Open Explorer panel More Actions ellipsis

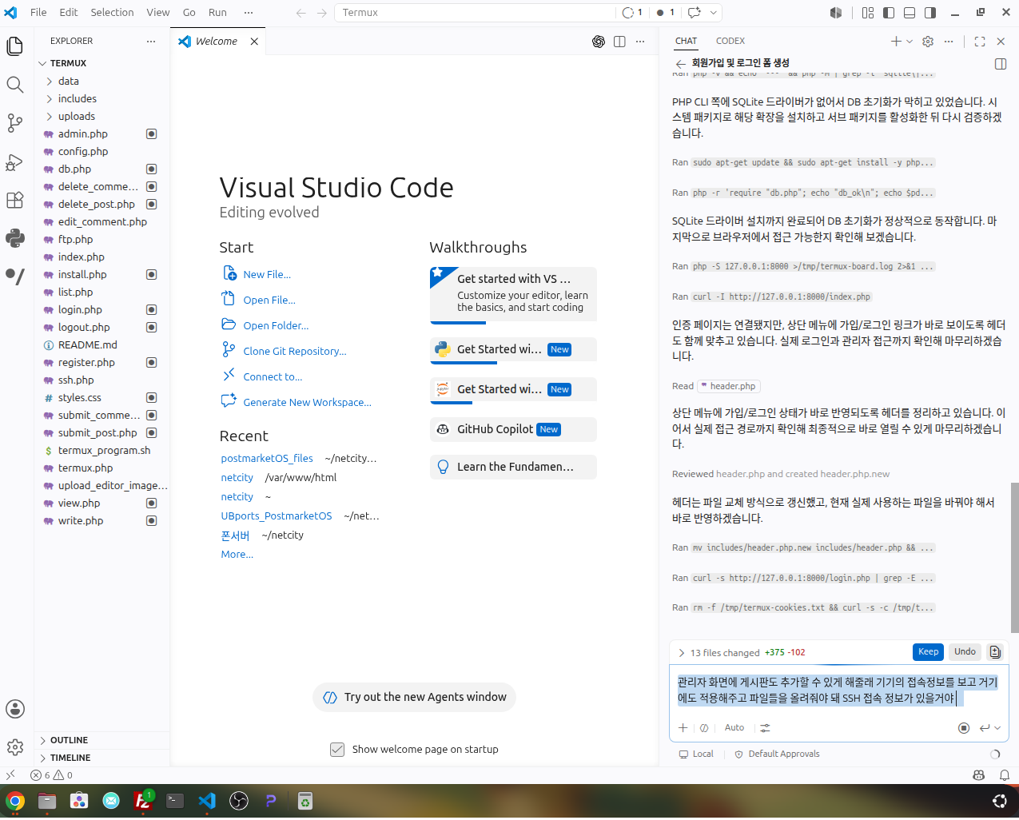point(151,41)
